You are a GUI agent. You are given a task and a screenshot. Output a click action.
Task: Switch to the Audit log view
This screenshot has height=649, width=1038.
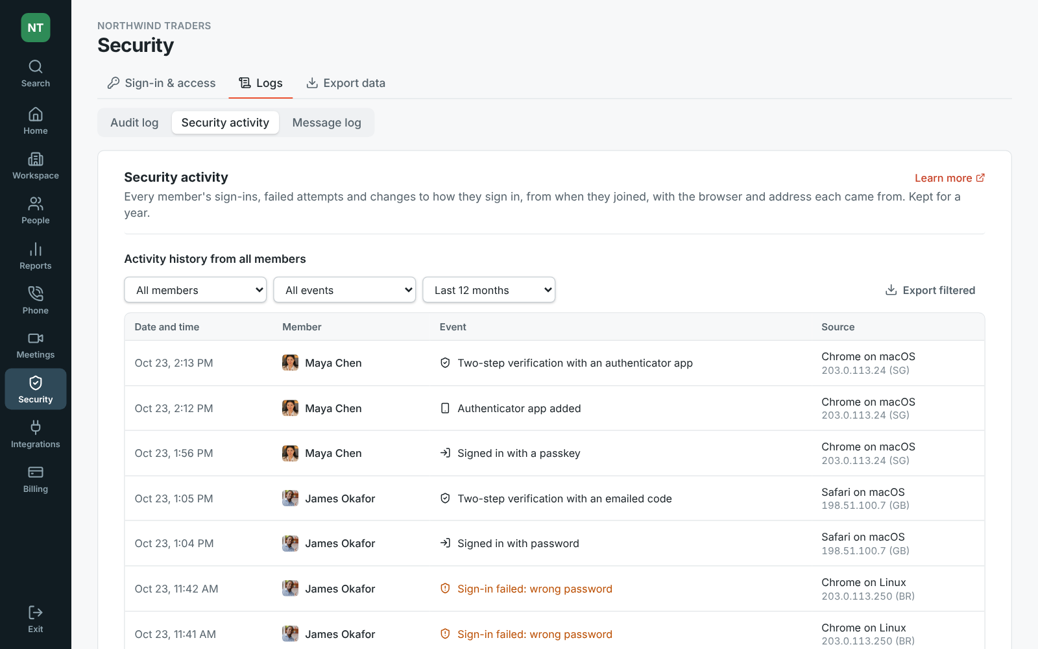[x=134, y=123]
